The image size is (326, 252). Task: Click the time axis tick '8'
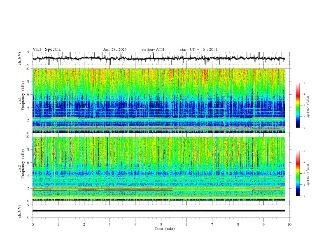tap(238, 224)
